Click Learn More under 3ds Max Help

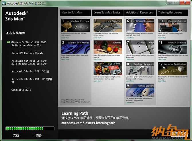pyautogui.click(x=130, y=59)
